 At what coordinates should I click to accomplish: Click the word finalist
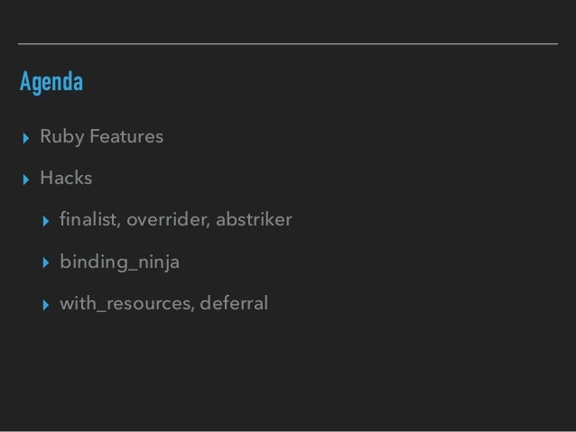click(88, 219)
